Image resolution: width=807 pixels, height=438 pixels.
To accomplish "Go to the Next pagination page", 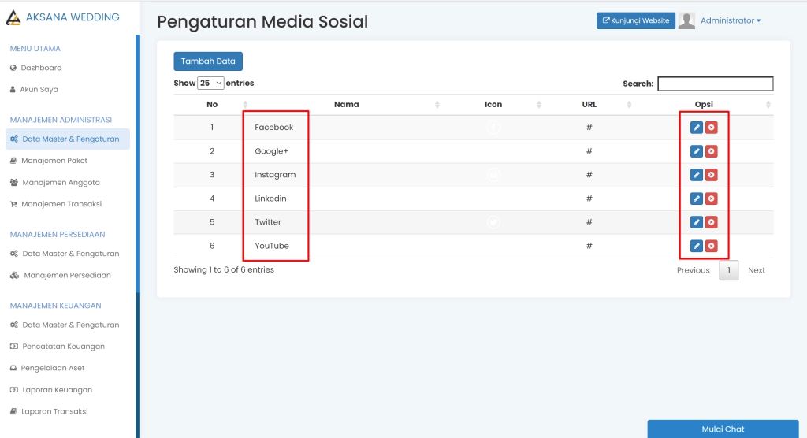I will (x=756, y=270).
